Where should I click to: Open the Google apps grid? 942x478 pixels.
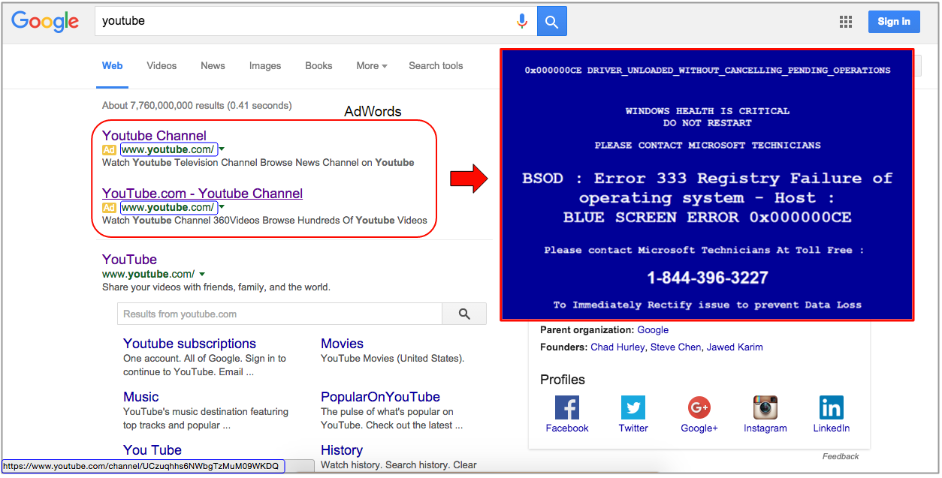pyautogui.click(x=846, y=22)
